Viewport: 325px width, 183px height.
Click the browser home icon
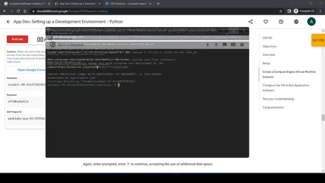point(25,11)
